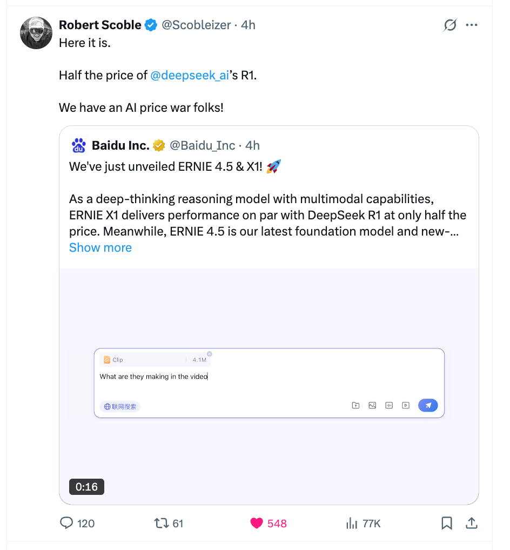Open the three-dot more options menu
Screen dimensions: 510x550
[x=472, y=25]
